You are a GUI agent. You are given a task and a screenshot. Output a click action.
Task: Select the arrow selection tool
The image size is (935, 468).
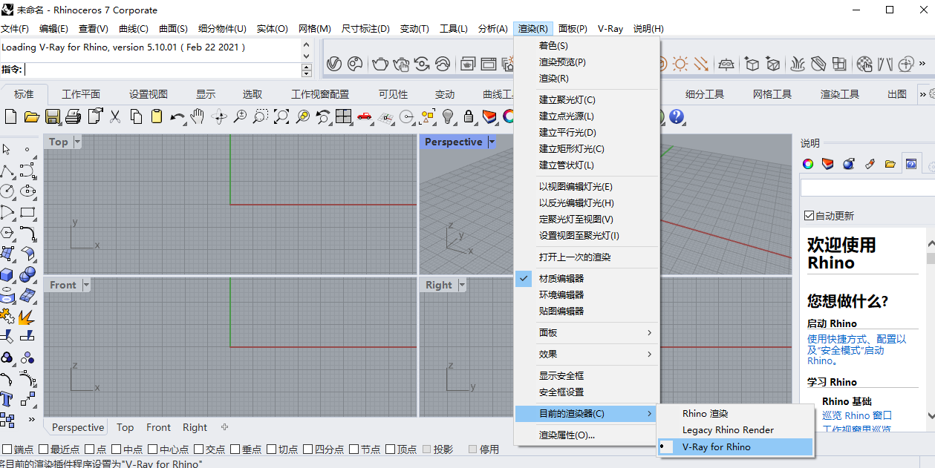tap(6, 151)
